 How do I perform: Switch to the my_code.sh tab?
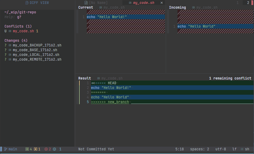(143, 3)
